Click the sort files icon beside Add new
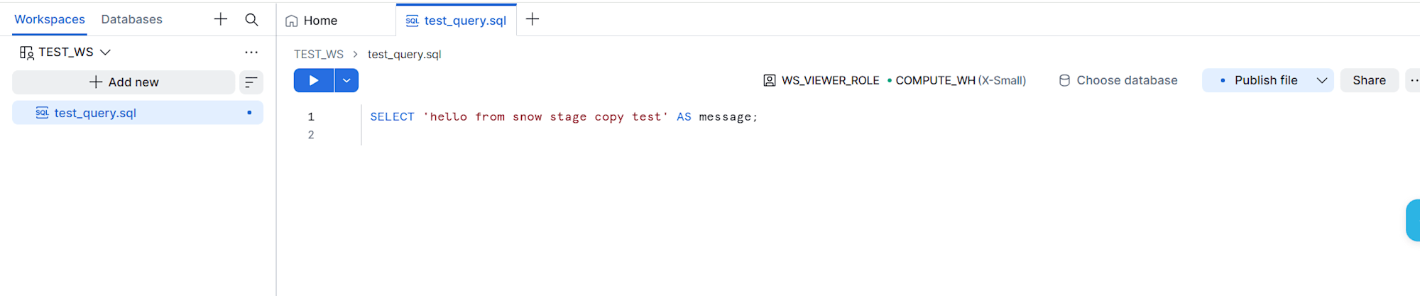The image size is (1420, 296). (251, 82)
